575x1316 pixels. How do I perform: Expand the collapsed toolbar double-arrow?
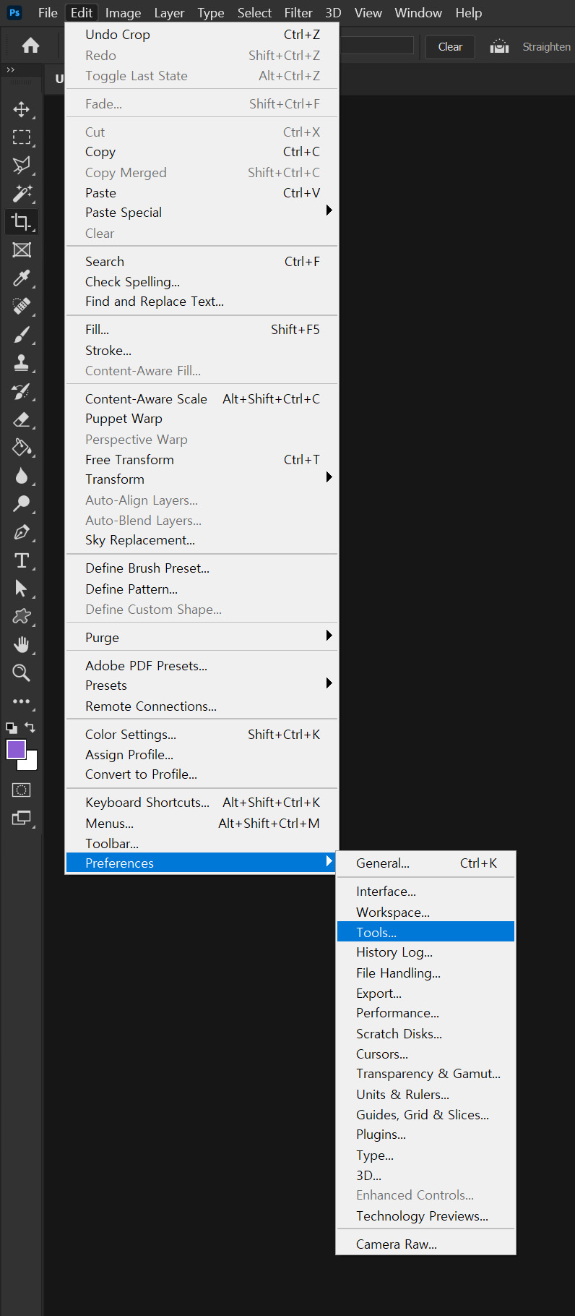(10, 69)
